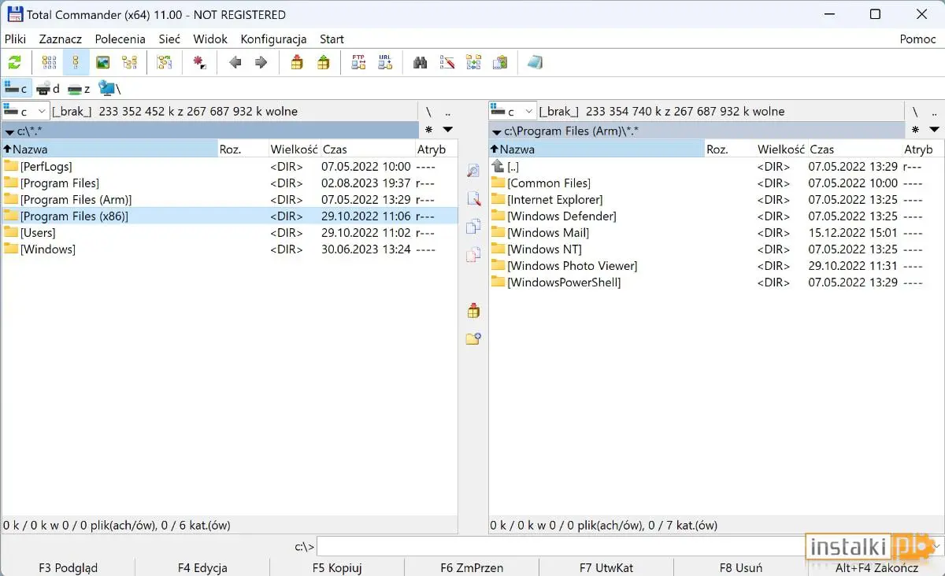945x576 pixels.
Task: Open the multi-rename tool icon
Action: [447, 63]
